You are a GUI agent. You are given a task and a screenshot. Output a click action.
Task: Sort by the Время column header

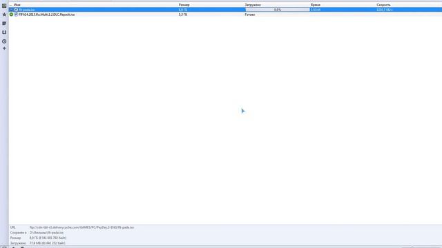click(316, 5)
